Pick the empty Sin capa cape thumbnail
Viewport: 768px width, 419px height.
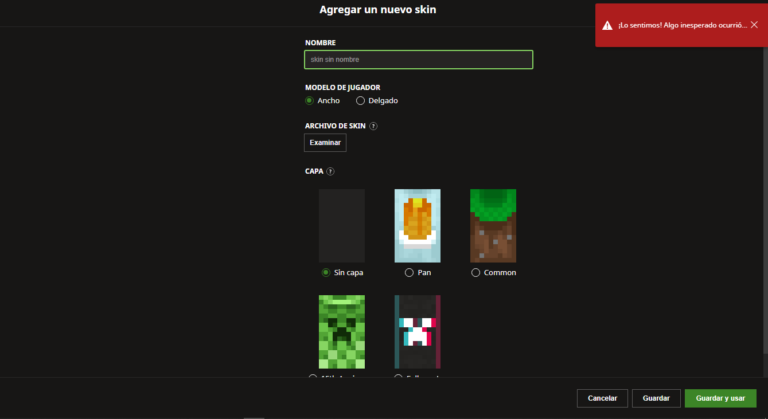tap(342, 226)
